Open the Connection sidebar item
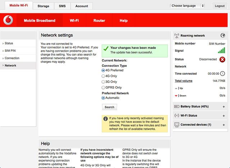Image resolution: width=230 pixels, height=168 pixels. [18, 58]
